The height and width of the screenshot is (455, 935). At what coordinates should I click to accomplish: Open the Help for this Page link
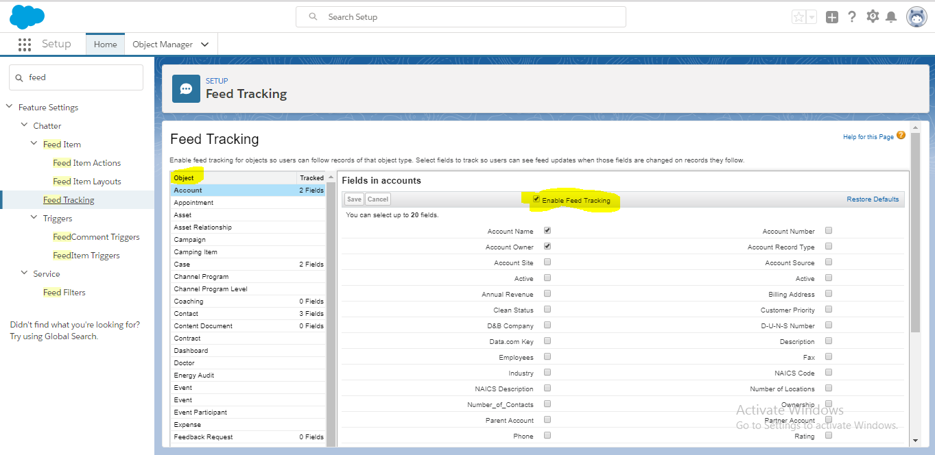868,137
